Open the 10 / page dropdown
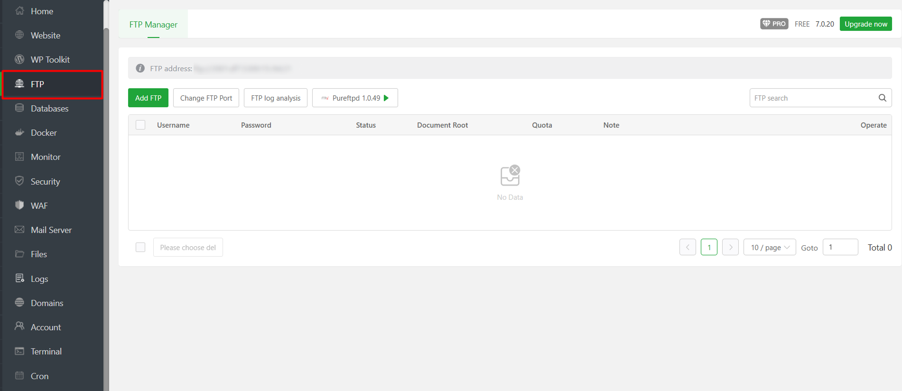 pyautogui.click(x=769, y=247)
